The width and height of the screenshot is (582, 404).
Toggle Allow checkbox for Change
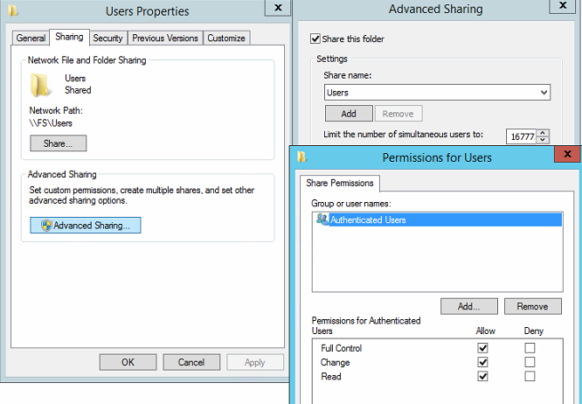pos(482,362)
